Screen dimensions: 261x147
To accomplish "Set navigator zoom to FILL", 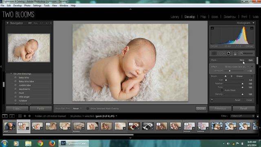I will (x=35, y=23).
